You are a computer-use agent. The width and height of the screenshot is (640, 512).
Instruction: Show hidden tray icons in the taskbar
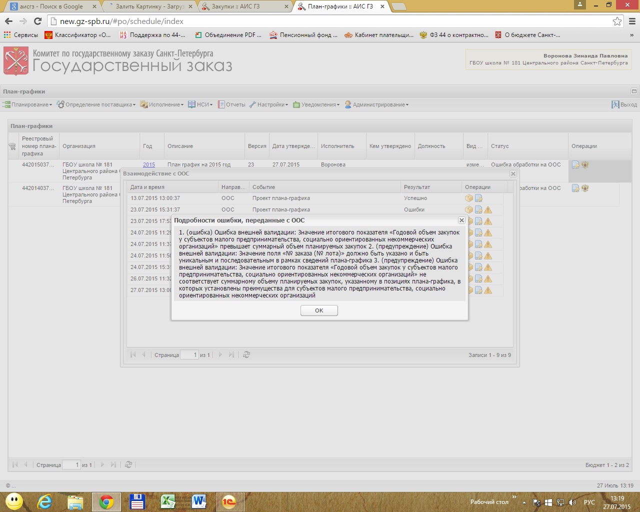click(x=524, y=502)
